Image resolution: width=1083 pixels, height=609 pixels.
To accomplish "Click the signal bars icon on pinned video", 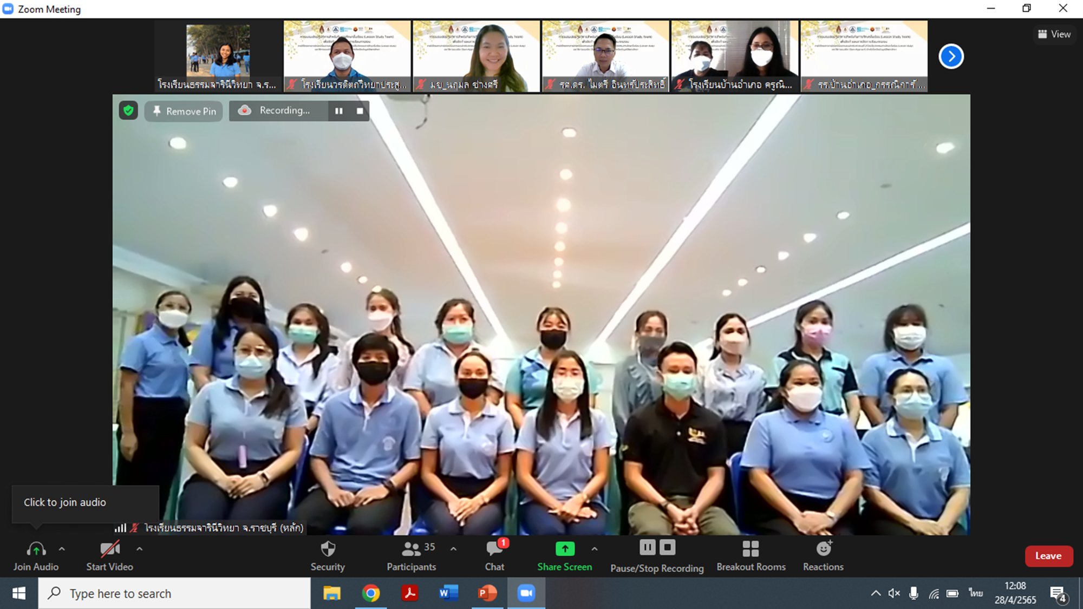I will tap(120, 528).
